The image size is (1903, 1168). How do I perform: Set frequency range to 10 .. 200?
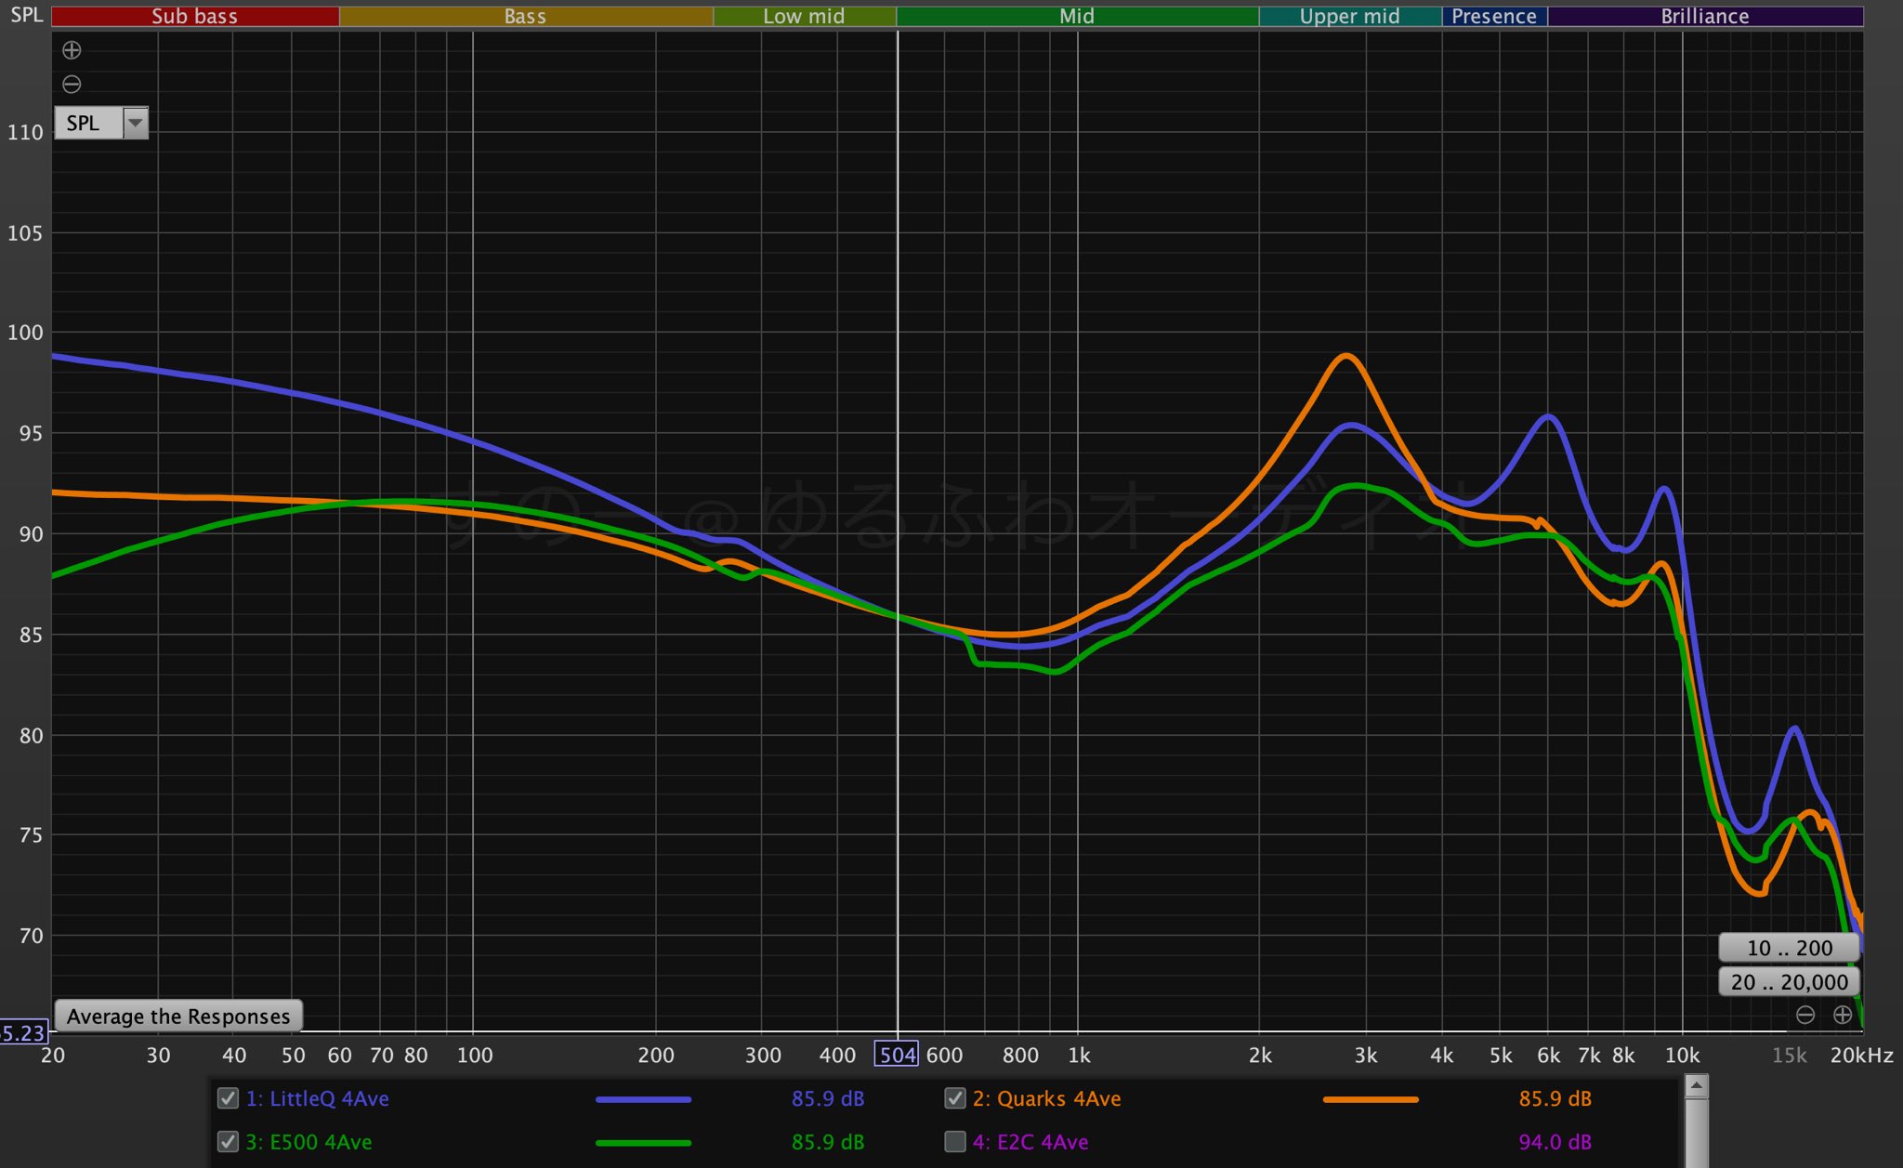pyautogui.click(x=1789, y=948)
